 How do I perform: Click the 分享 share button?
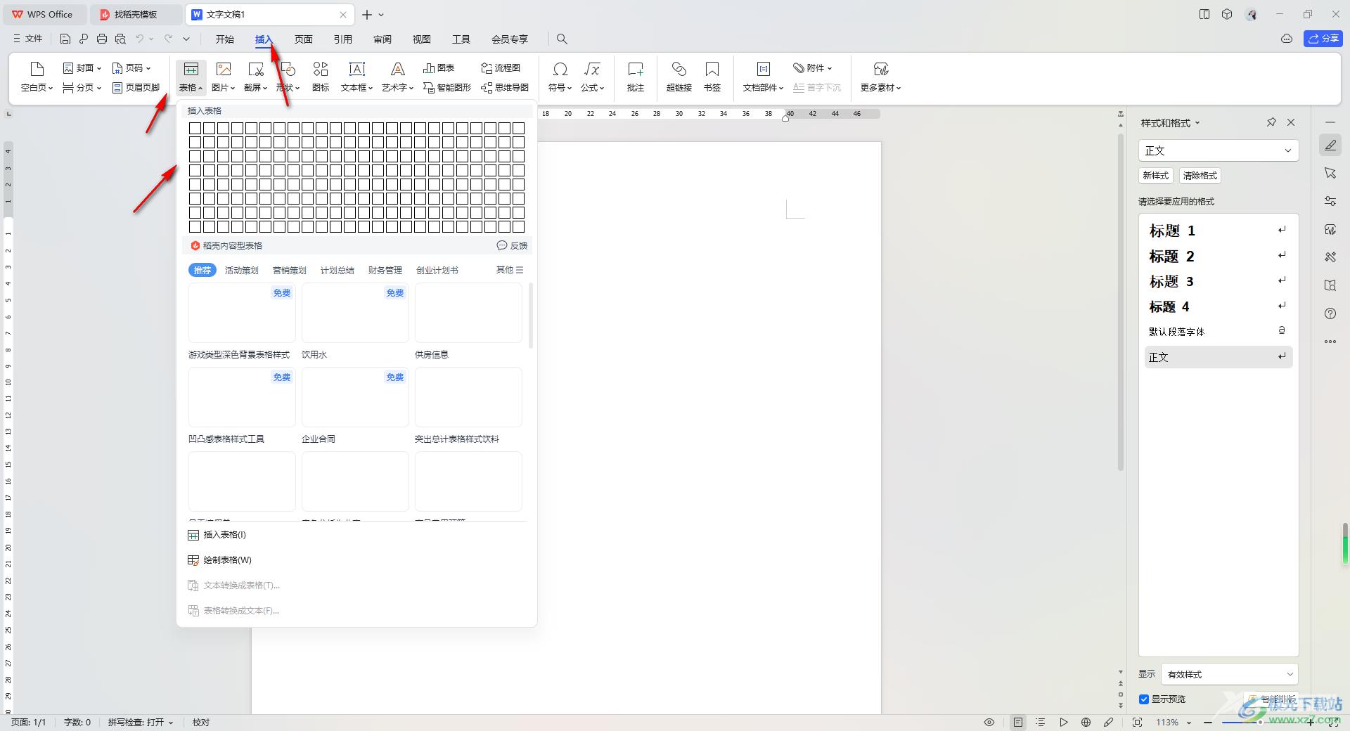click(x=1323, y=39)
